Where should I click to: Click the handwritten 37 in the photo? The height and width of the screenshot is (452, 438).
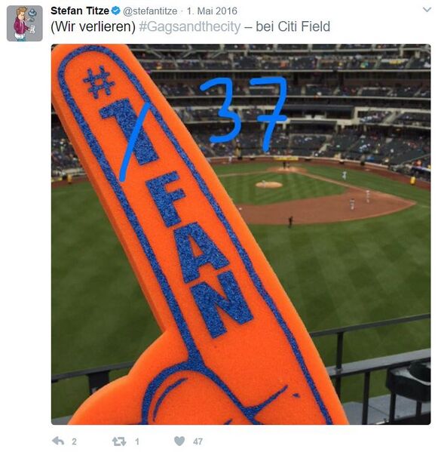pos(244,112)
